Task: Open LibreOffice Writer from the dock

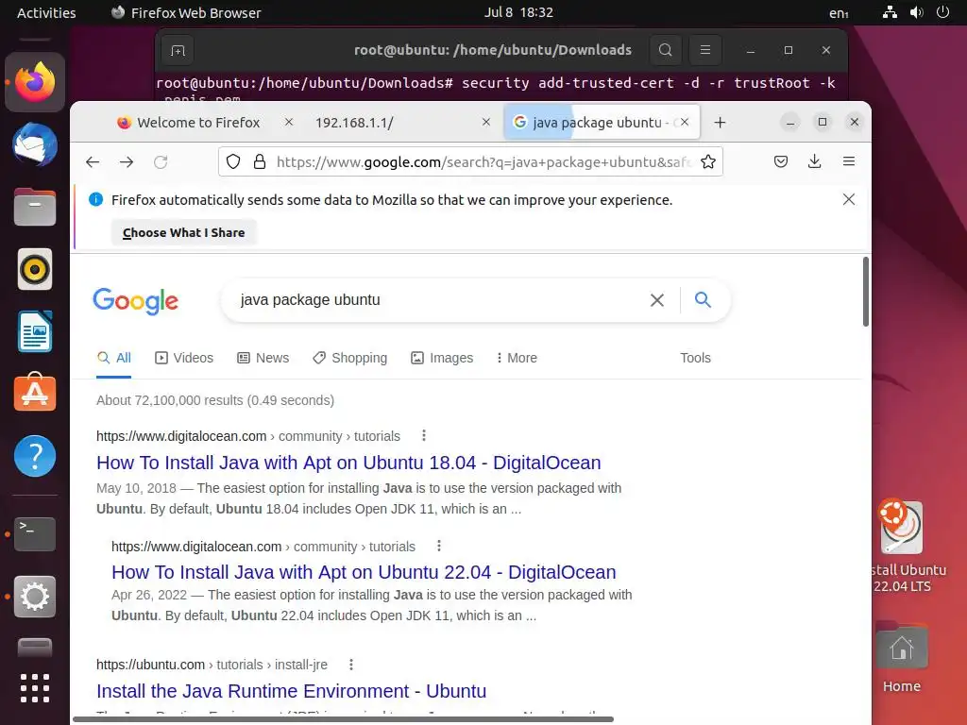Action: (35, 331)
